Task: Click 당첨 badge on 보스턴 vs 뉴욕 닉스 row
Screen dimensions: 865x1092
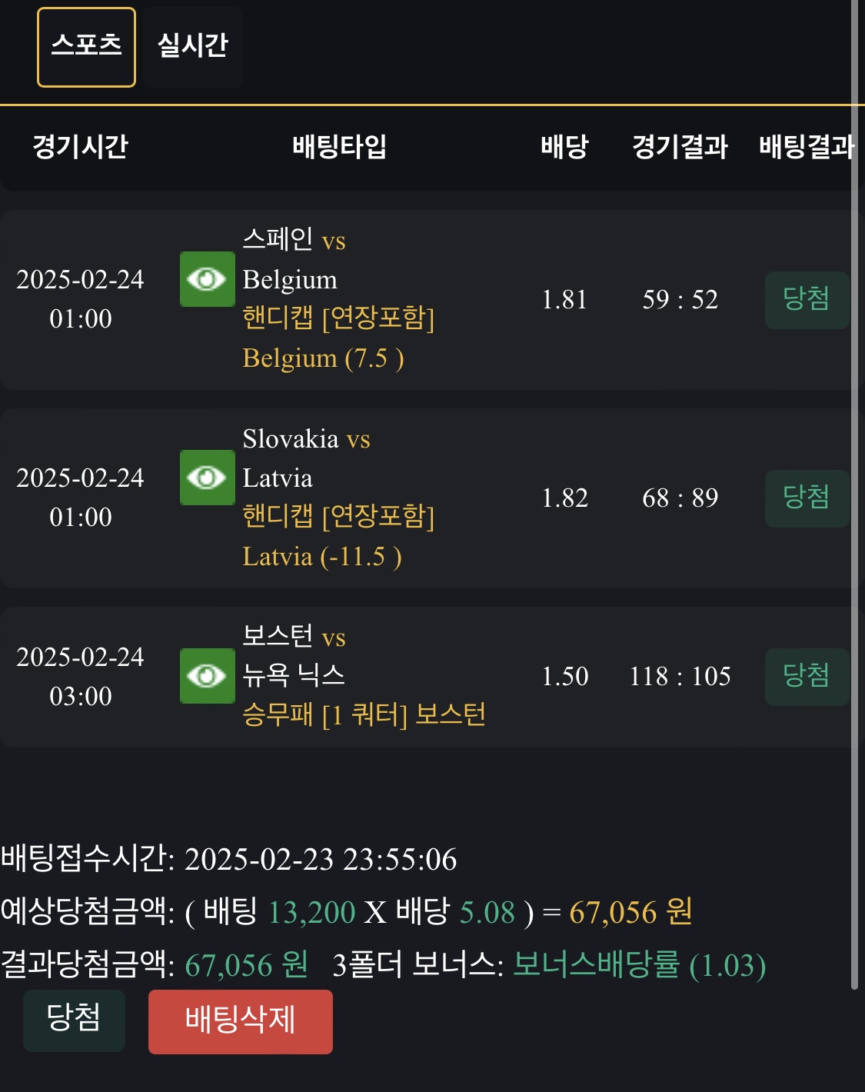Action: (x=806, y=676)
